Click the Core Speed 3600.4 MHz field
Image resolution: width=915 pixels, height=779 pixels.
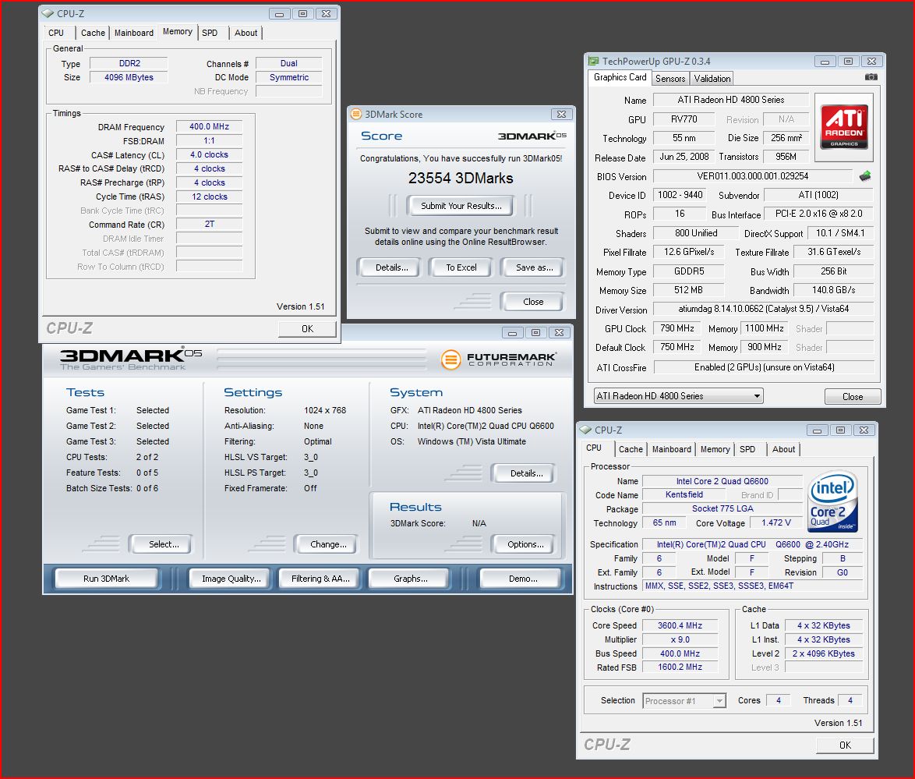pyautogui.click(x=680, y=625)
